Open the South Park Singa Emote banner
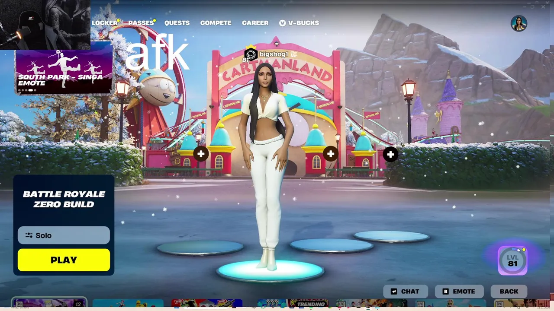Viewport: 554px width, 311px height. point(64,71)
